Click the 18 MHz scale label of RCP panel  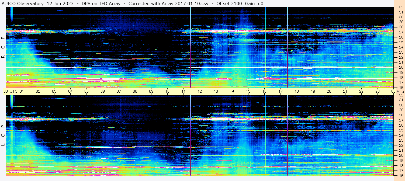(401, 78)
